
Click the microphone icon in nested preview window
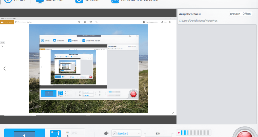point(80,95)
